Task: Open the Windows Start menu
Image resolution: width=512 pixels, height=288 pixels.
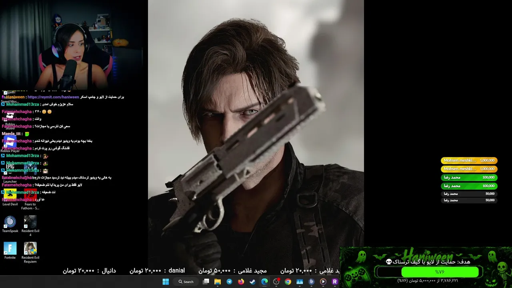Action: point(166,282)
